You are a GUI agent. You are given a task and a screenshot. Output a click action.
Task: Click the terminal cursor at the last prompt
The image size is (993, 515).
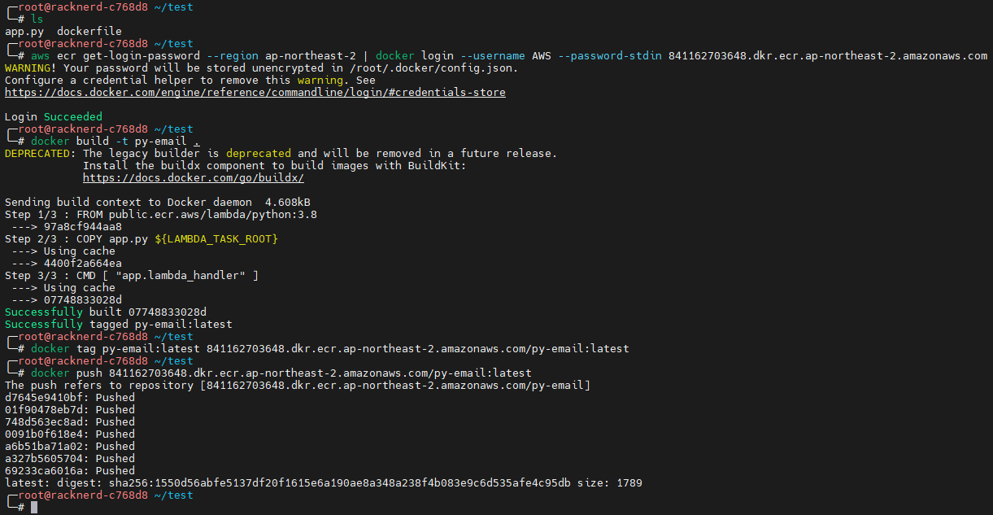34,508
